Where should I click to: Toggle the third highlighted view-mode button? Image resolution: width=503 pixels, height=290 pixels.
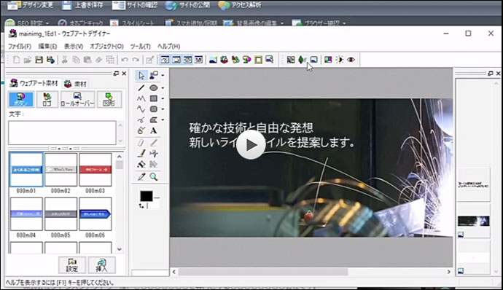pyautogui.click(x=187, y=60)
